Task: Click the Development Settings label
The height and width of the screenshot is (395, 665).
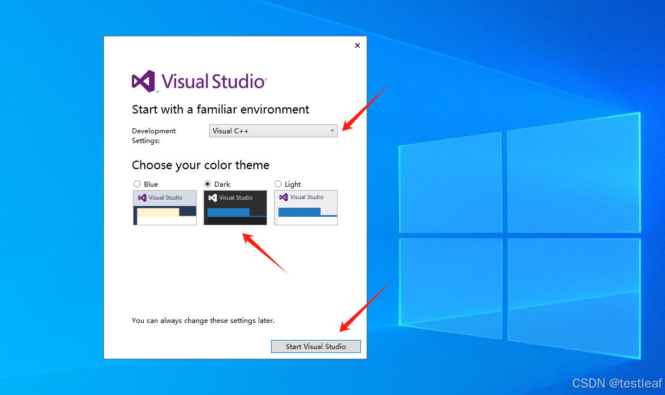Action: pyautogui.click(x=153, y=135)
